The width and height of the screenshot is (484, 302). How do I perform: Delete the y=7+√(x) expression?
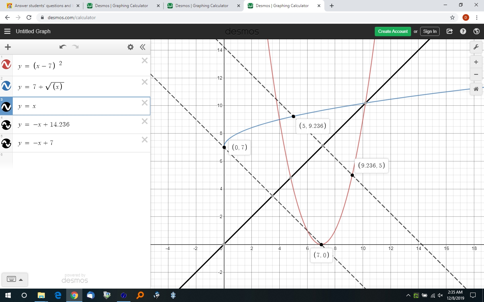(x=145, y=82)
